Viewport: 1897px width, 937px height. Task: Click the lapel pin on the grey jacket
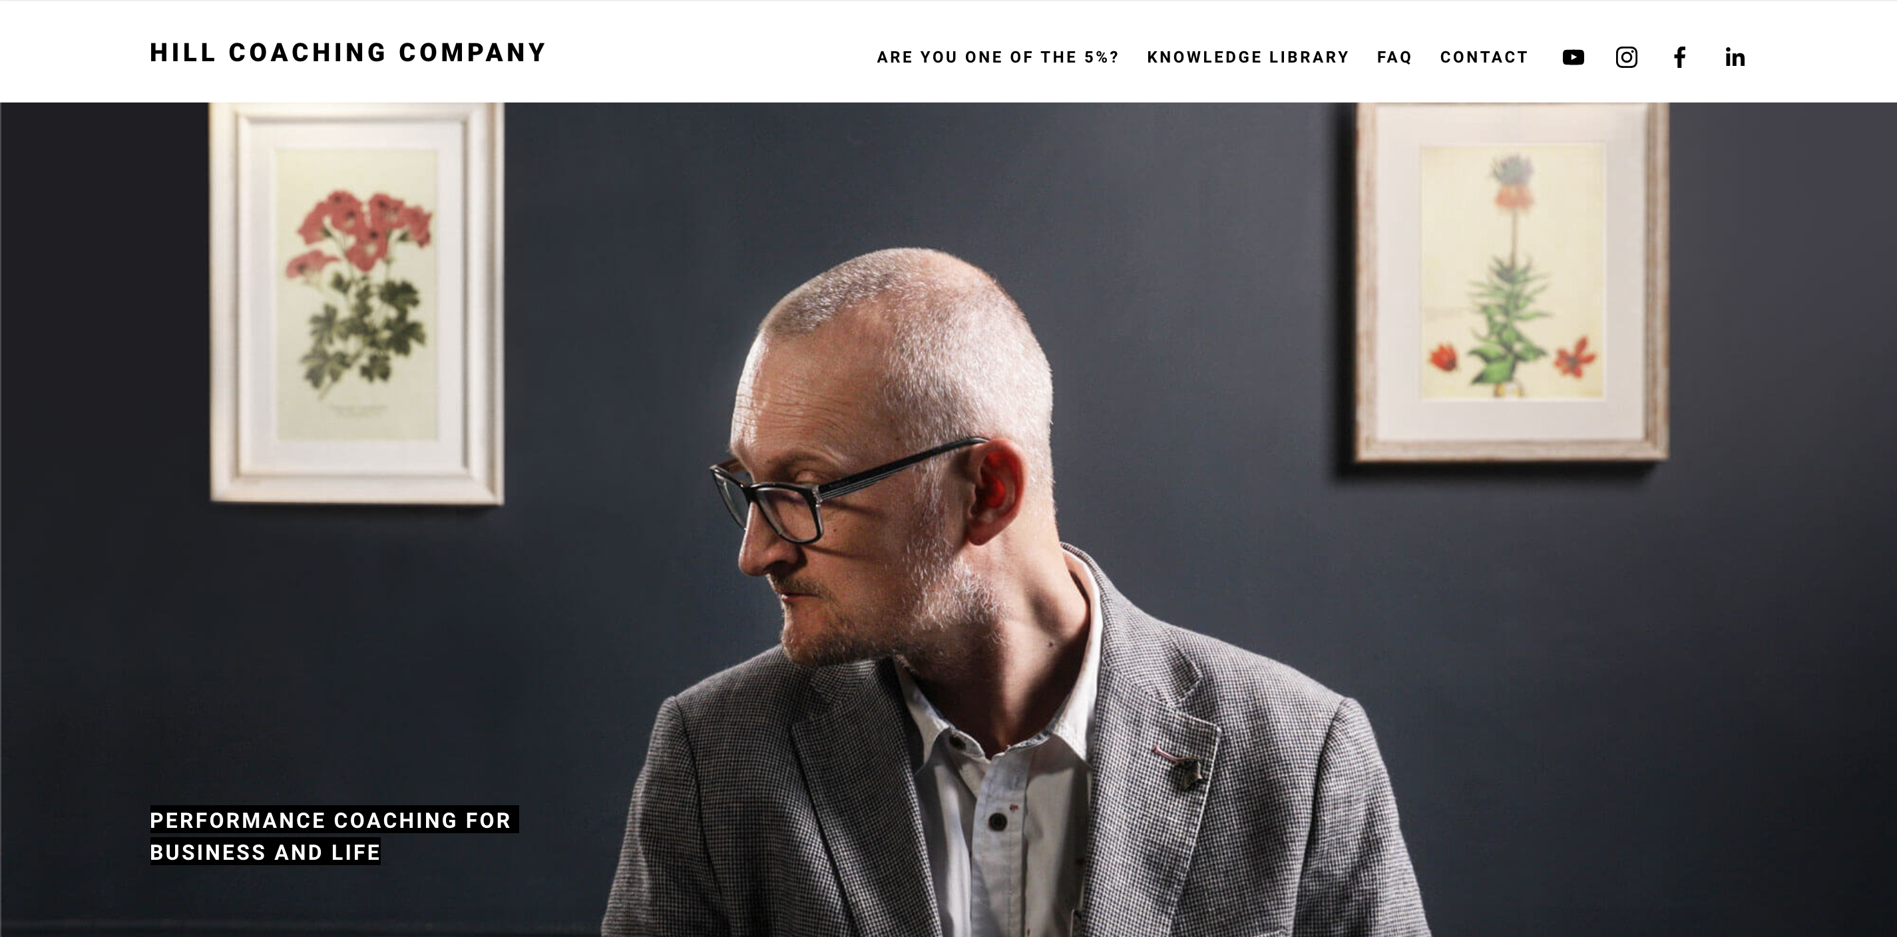pyautogui.click(x=1186, y=773)
